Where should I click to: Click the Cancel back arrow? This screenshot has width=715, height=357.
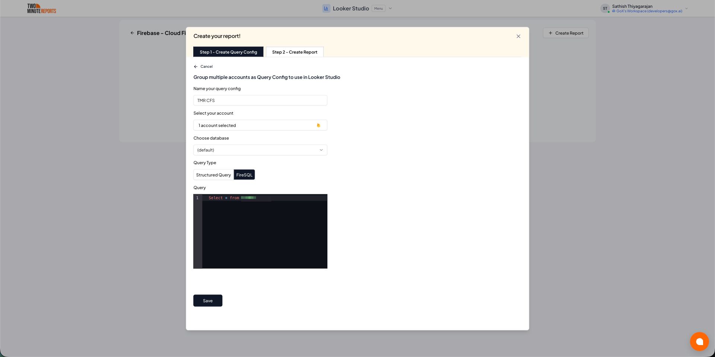pyautogui.click(x=196, y=66)
